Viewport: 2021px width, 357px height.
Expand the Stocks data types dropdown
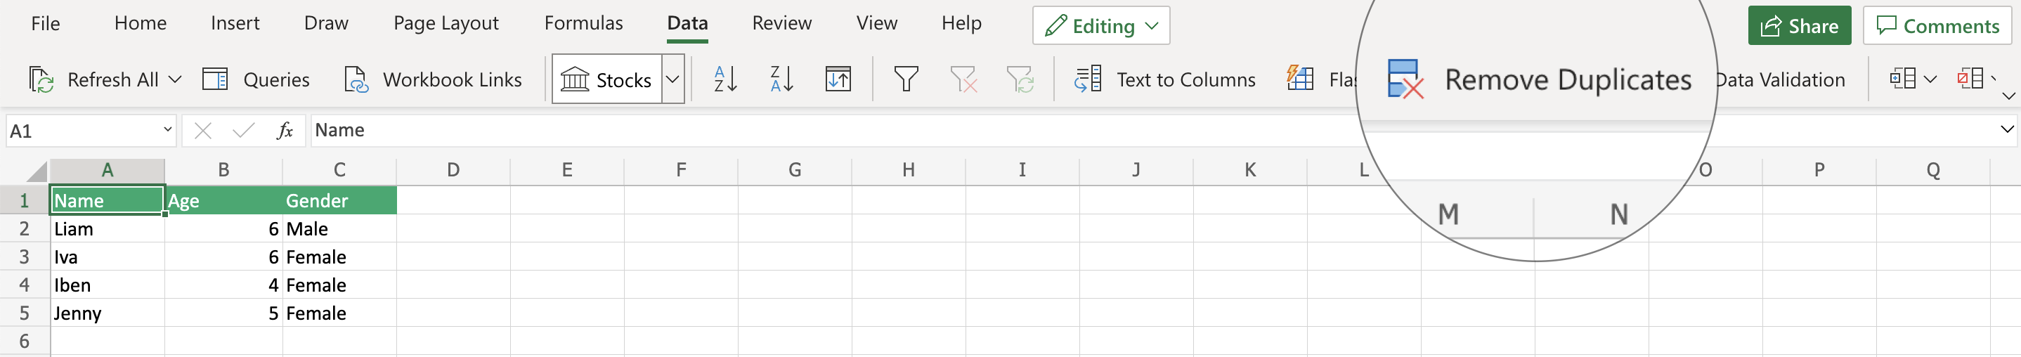tap(672, 79)
